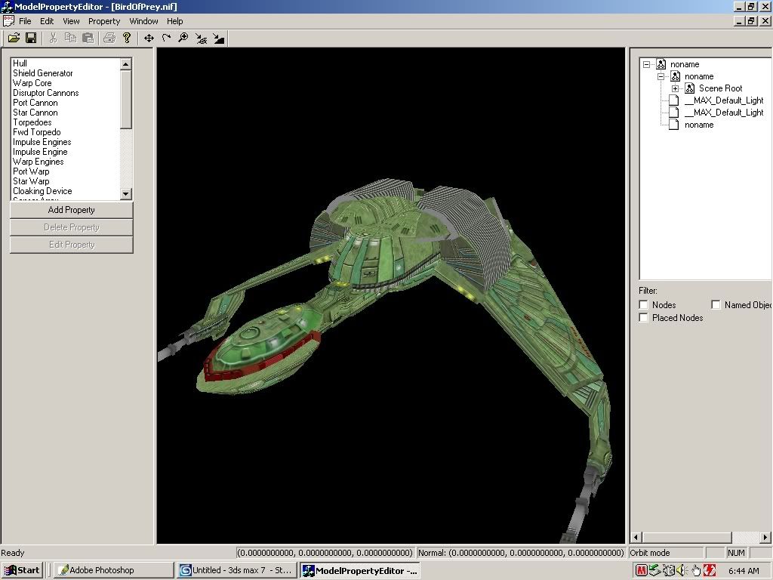Click the Paste toolbar icon
Screen dimensions: 773x580
[88, 38]
